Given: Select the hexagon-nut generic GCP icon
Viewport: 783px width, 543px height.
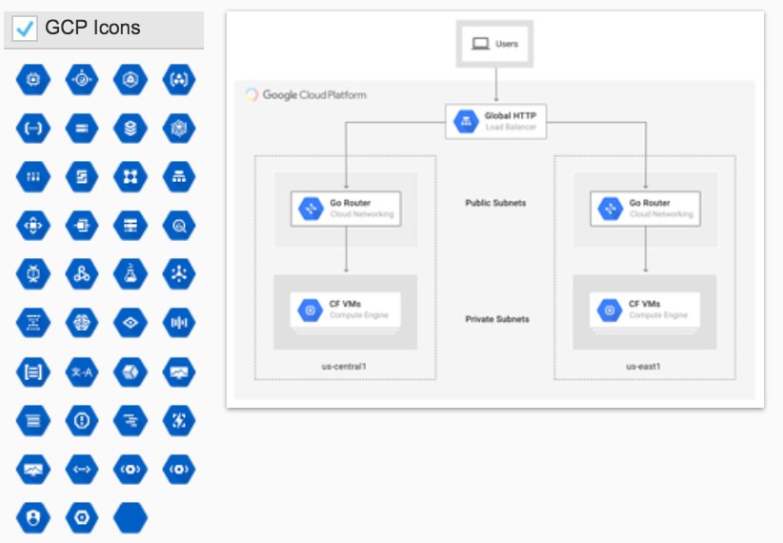Looking at the screenshot, I should tap(82, 517).
